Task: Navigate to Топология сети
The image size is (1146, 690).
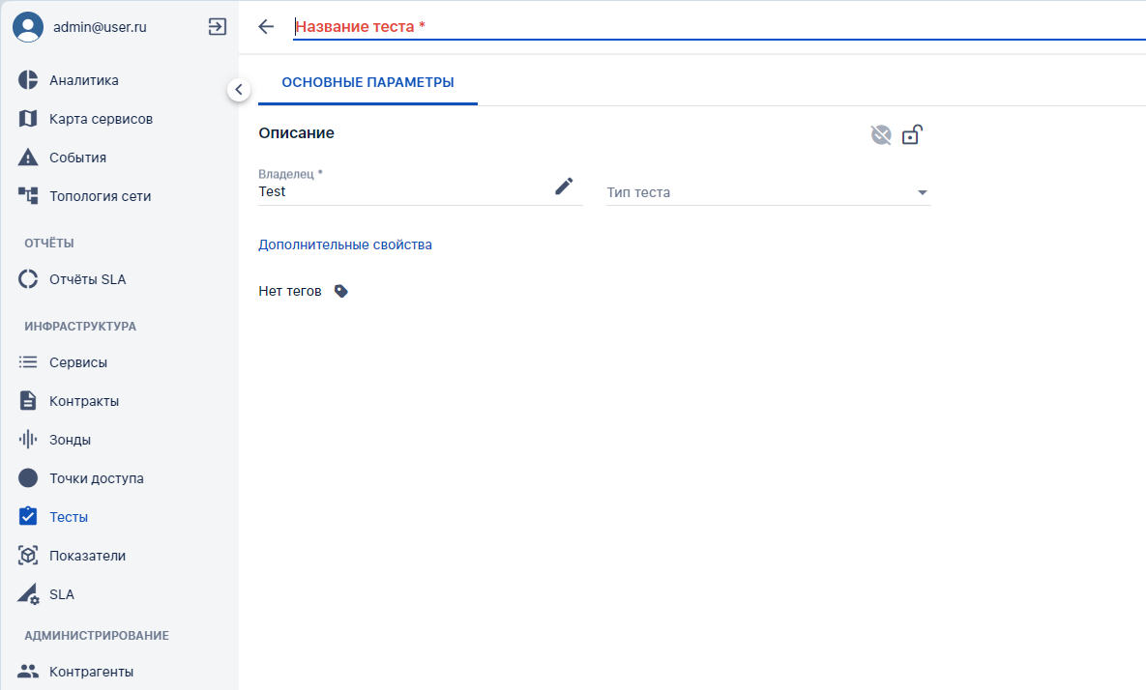Action: point(101,196)
